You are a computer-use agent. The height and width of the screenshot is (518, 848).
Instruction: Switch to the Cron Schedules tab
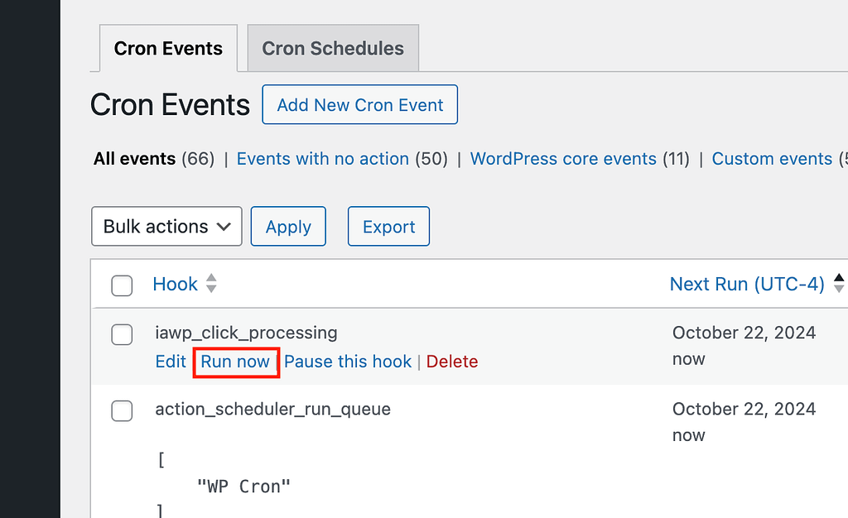[x=332, y=48]
